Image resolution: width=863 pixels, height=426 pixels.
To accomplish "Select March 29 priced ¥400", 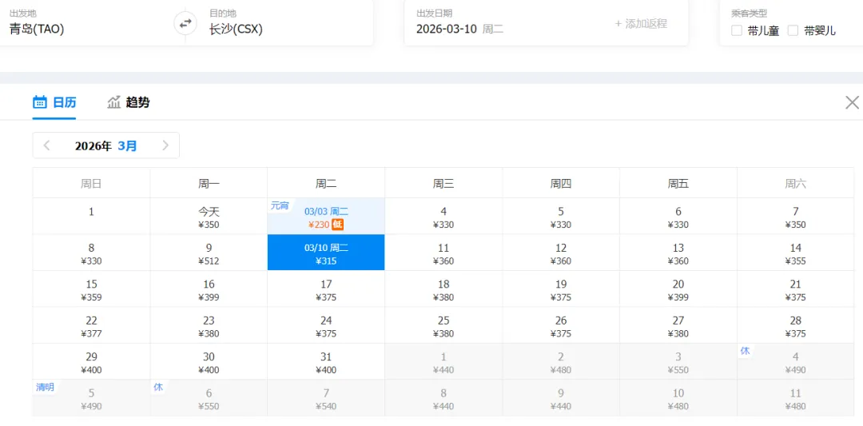I will point(91,361).
